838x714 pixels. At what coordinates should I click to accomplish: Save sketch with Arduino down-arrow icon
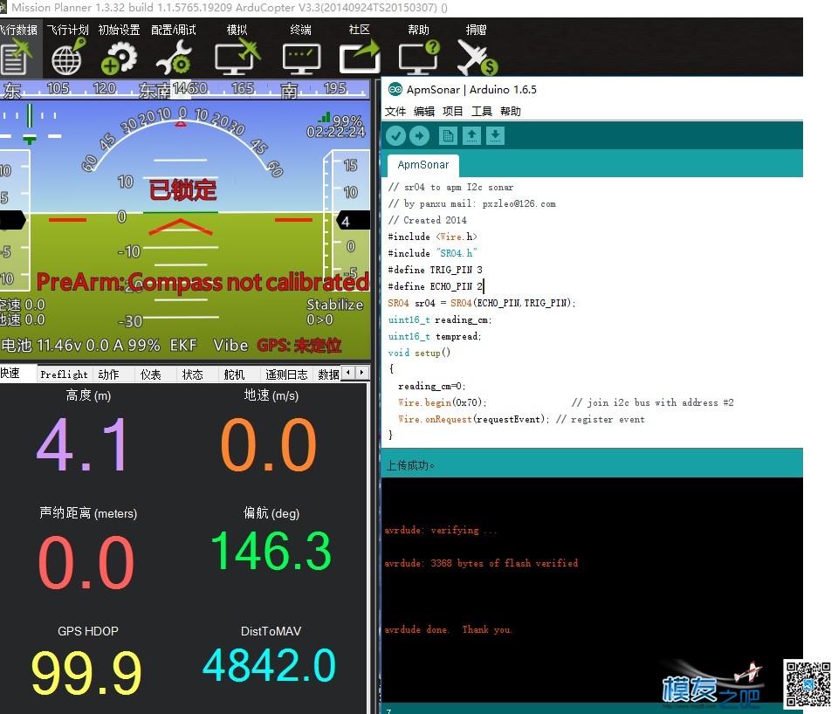(495, 136)
